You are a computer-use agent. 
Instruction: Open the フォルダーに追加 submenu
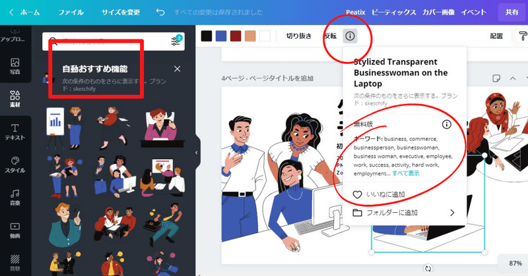tap(404, 213)
